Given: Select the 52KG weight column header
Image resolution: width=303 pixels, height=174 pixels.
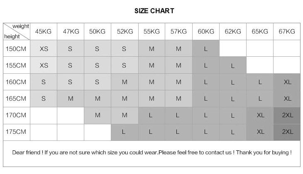Looking at the screenshot, I should tap(125, 31).
